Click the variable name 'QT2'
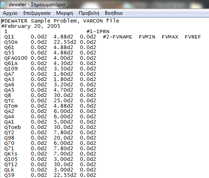Viewport: 209px width, 178px height. (x=9, y=133)
